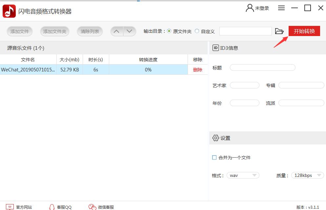Click the 客服QQ support icon
This screenshot has height=210, width=326.
(51, 207)
